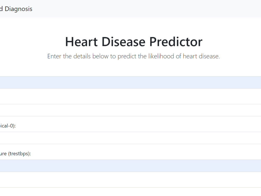Focus the first highlighted input under the subtitle
This screenshot has width=261, height=196.
pos(130,83)
